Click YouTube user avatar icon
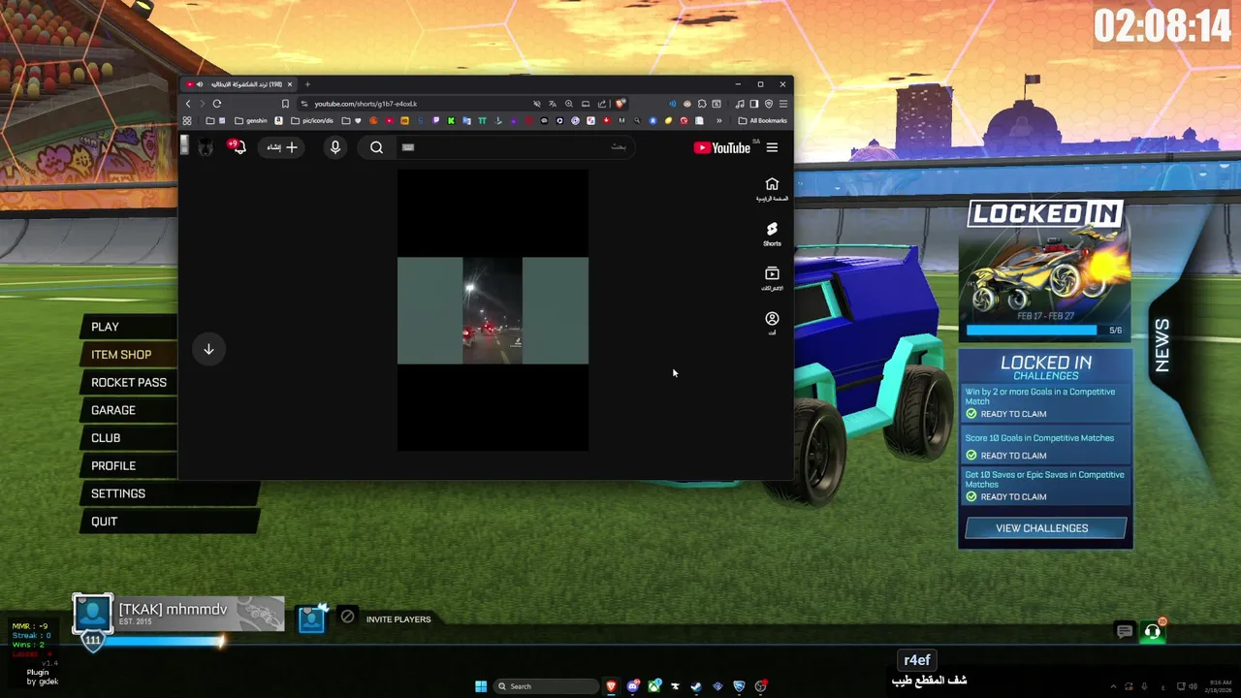 (x=206, y=147)
